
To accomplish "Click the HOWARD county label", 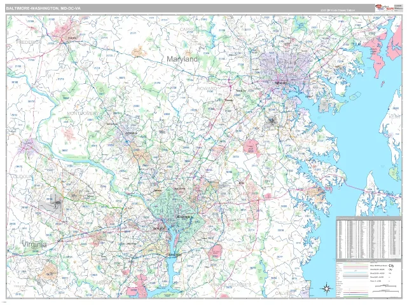I will click(207, 88).
